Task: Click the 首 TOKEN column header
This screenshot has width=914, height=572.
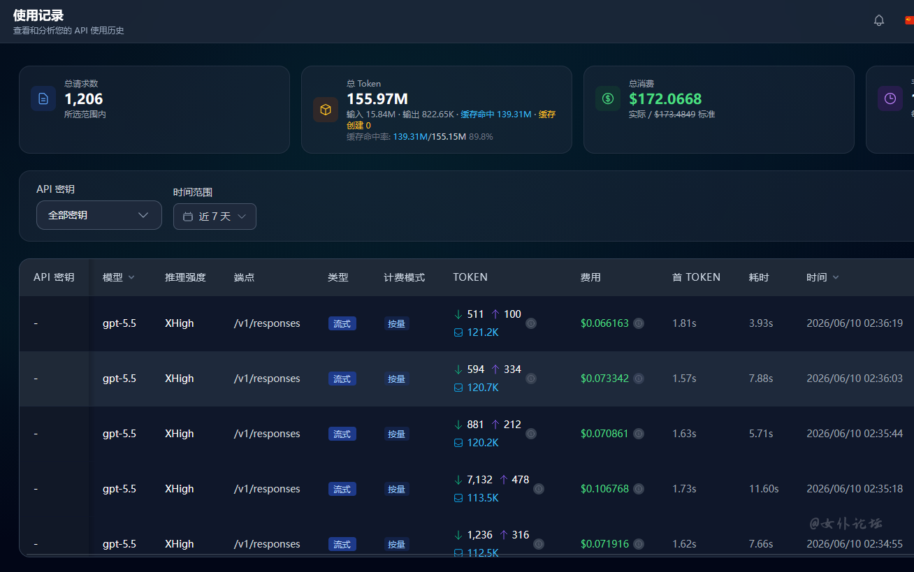Action: 696,277
